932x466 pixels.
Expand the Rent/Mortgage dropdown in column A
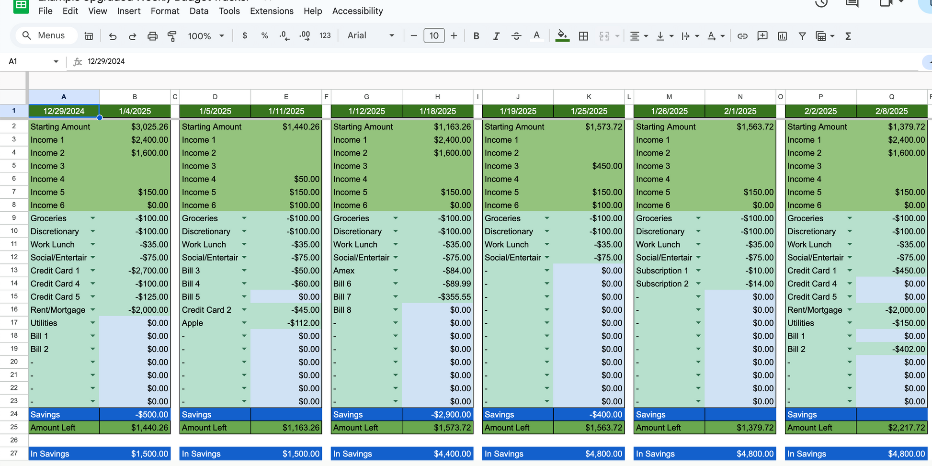tap(93, 310)
